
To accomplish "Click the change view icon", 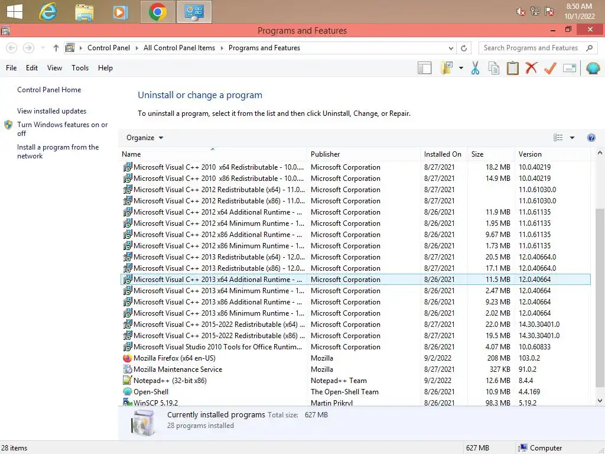I will coord(558,138).
